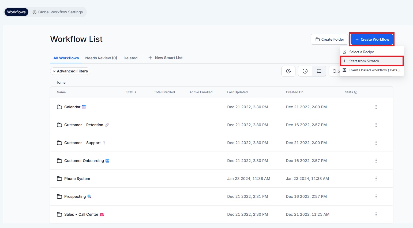The image size is (413, 228).
Task: Click the Active Enrolled column header
Action: [x=201, y=92]
